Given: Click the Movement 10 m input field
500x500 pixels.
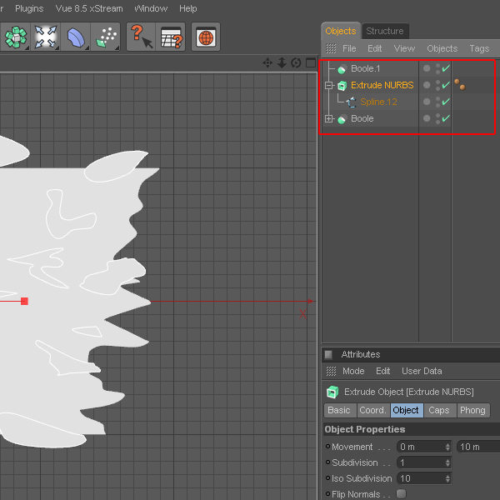Looking at the screenshot, I should click(x=478, y=447).
